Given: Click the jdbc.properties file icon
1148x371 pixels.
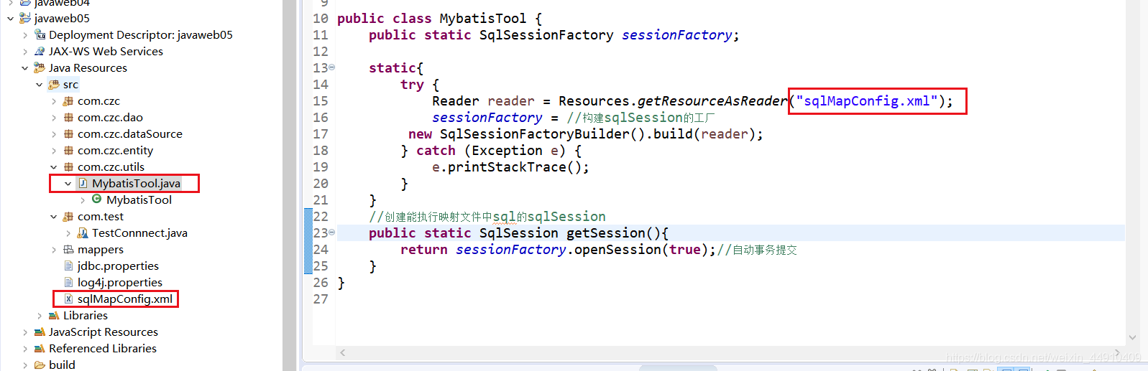Looking at the screenshot, I should (x=68, y=266).
